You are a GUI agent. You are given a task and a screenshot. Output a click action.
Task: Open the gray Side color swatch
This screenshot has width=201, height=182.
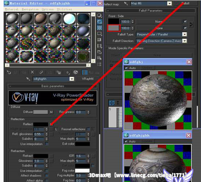[113, 28]
